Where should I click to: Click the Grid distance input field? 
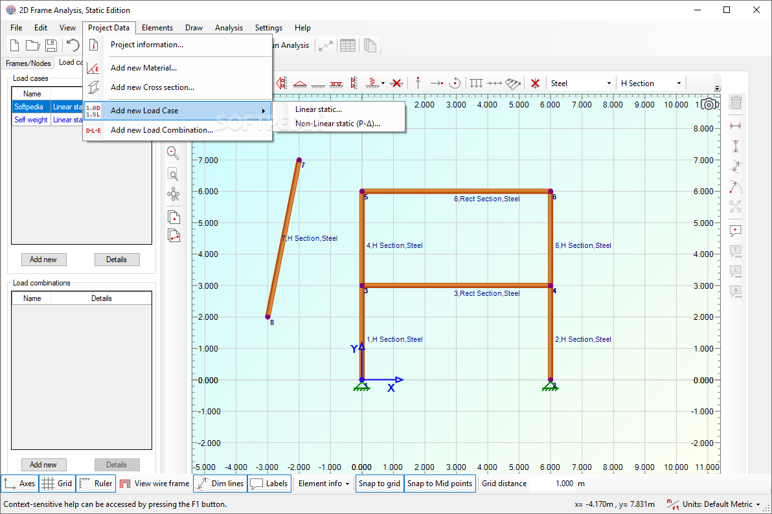pos(552,484)
